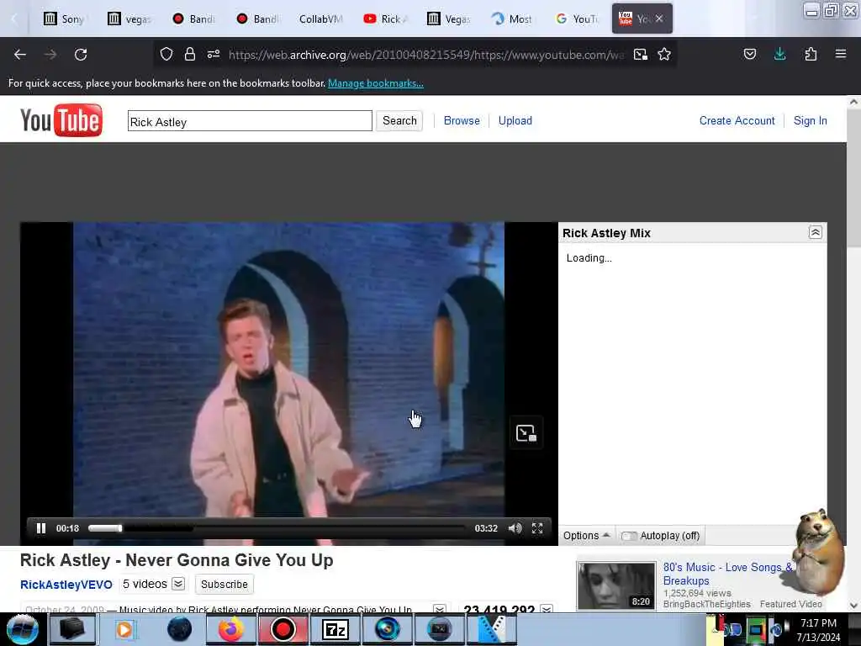Click the Search button
The width and height of the screenshot is (861, 646).
tap(399, 121)
